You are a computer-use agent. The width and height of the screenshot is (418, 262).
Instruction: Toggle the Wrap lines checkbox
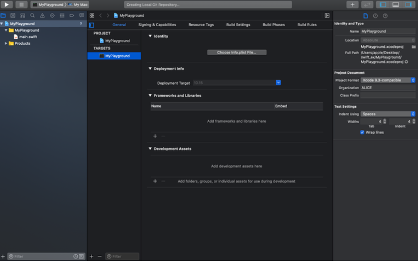click(362, 133)
